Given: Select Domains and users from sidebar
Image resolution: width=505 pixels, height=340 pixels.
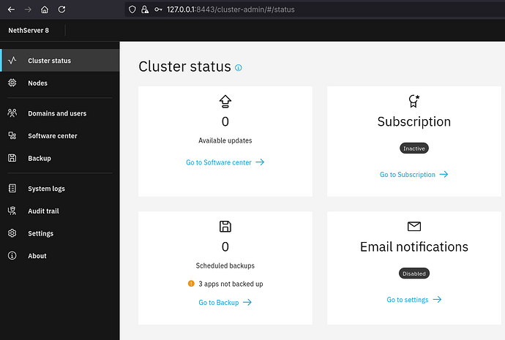Looking at the screenshot, I should (57, 113).
